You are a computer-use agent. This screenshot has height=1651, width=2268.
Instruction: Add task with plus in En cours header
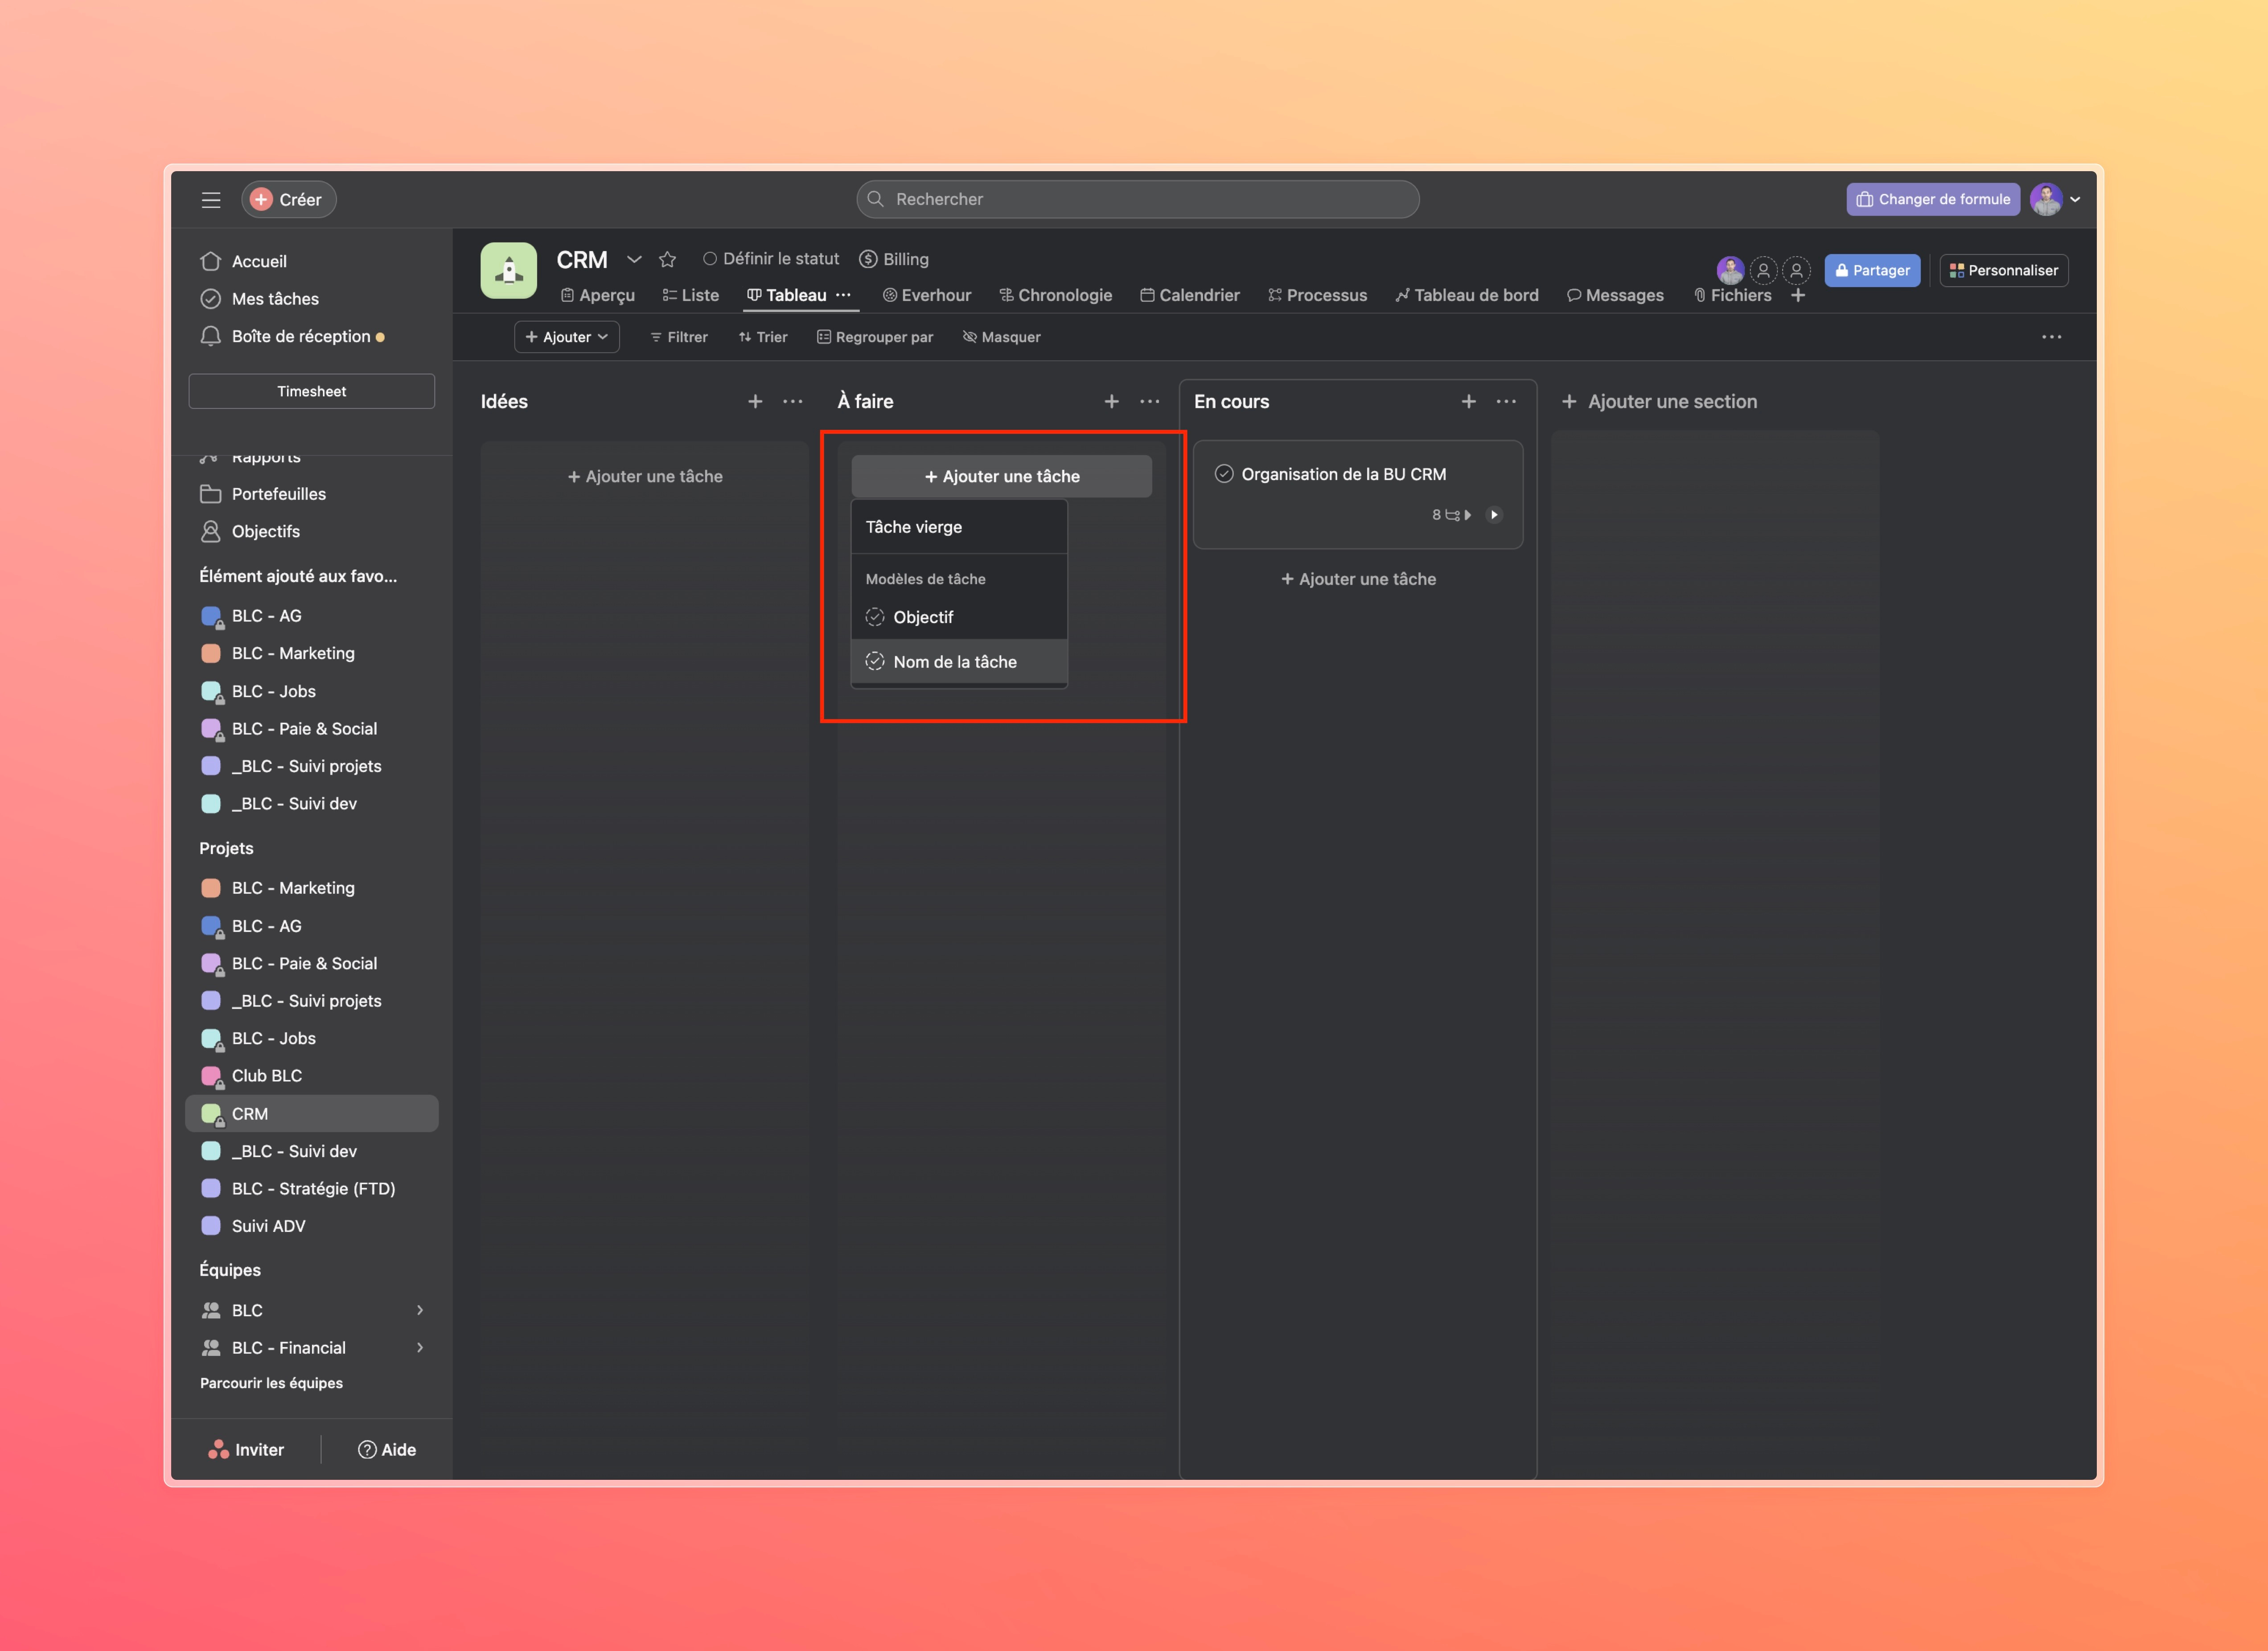[1468, 401]
